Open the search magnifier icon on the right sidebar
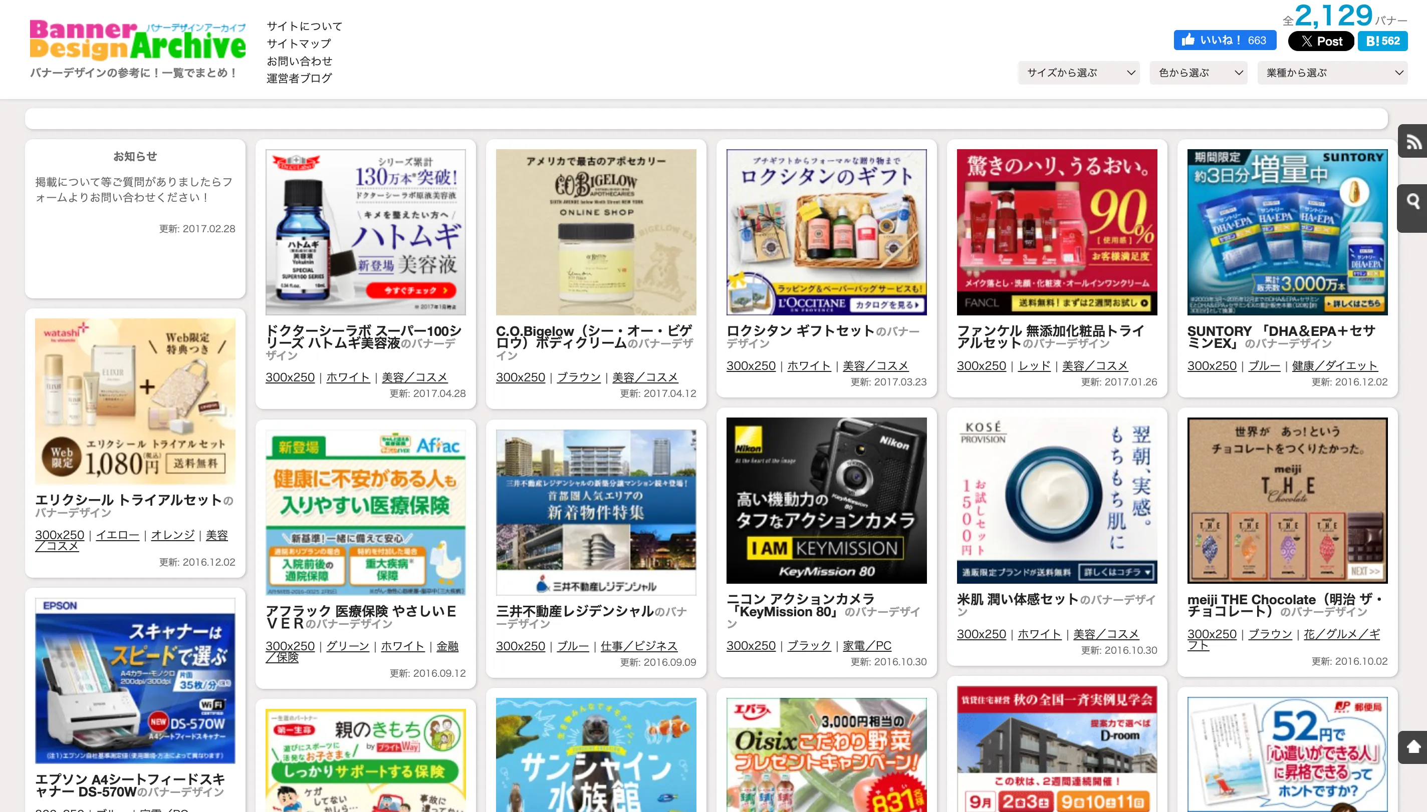This screenshot has height=812, width=1427. click(x=1412, y=201)
